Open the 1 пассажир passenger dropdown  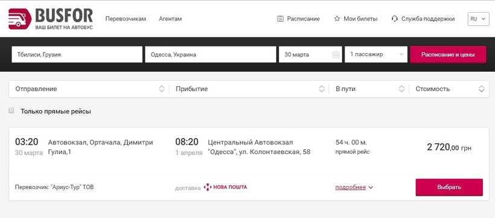[x=376, y=54]
